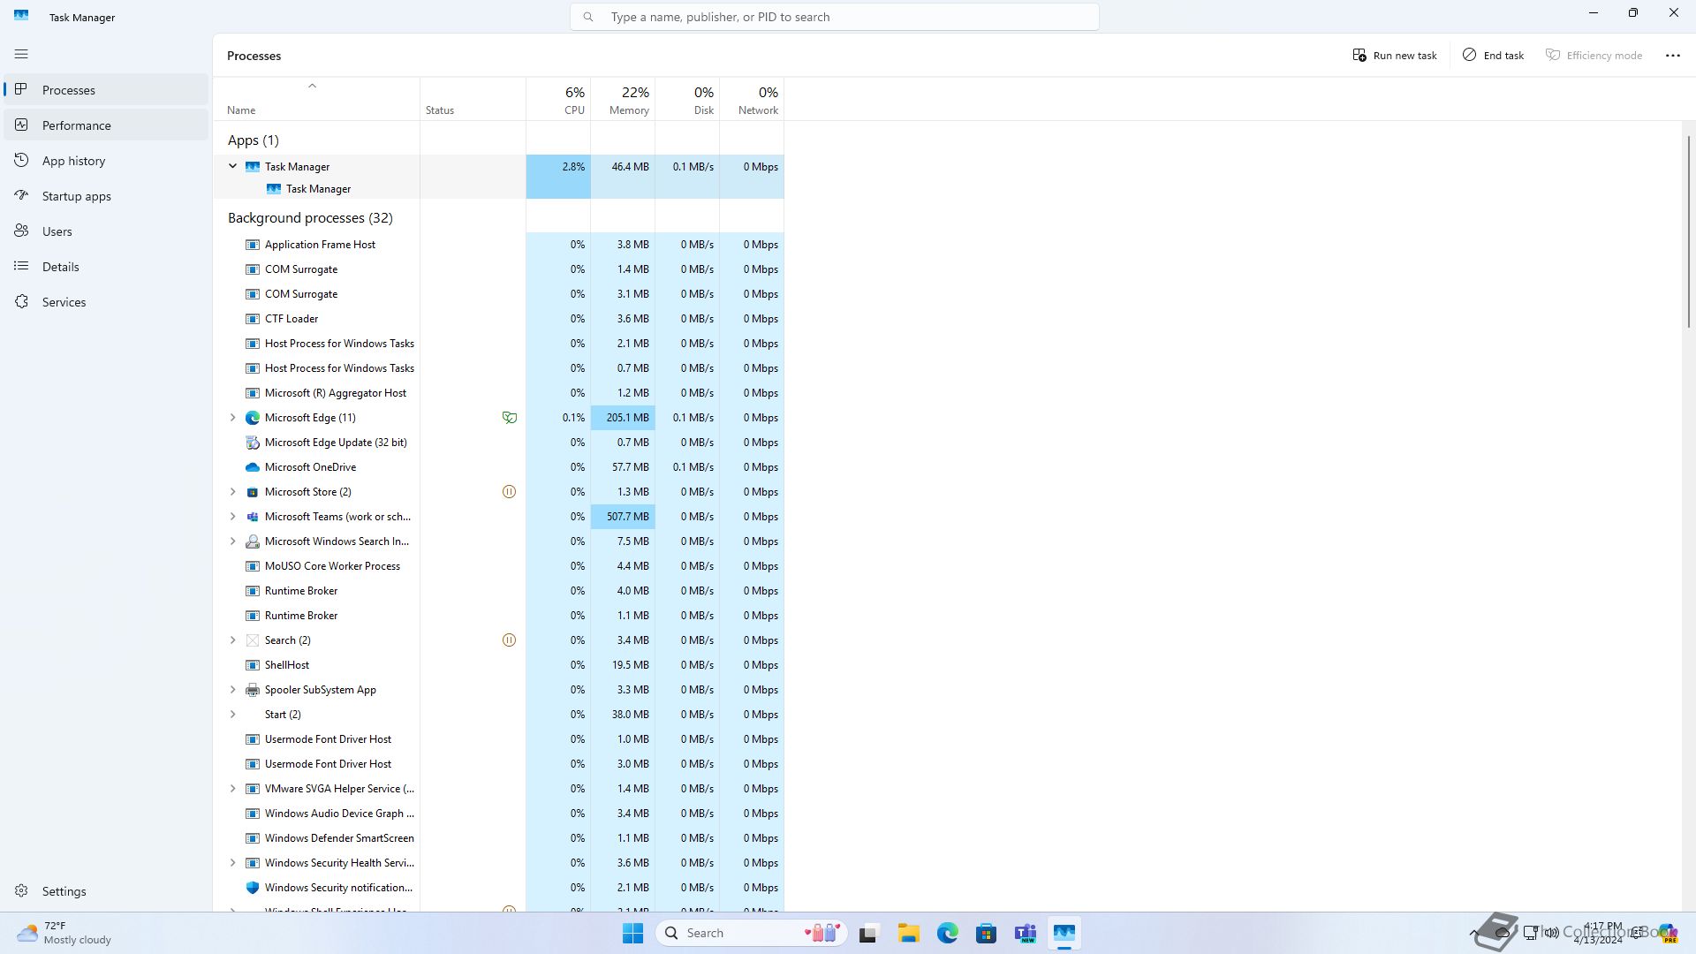The width and height of the screenshot is (1696, 954).
Task: Select MoUSO Core Worker Process row
Action: pos(498,566)
